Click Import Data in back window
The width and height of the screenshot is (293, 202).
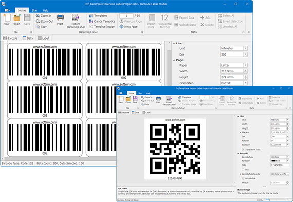[151, 21]
